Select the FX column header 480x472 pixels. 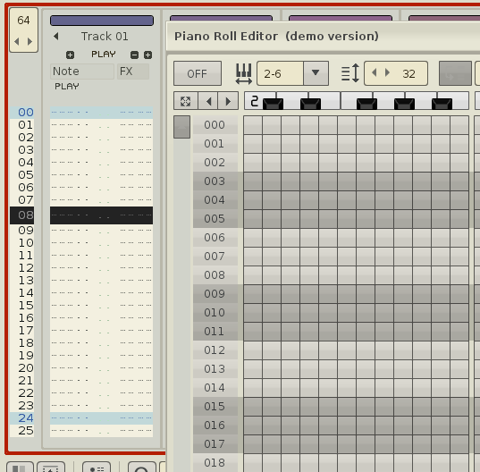[x=133, y=72]
